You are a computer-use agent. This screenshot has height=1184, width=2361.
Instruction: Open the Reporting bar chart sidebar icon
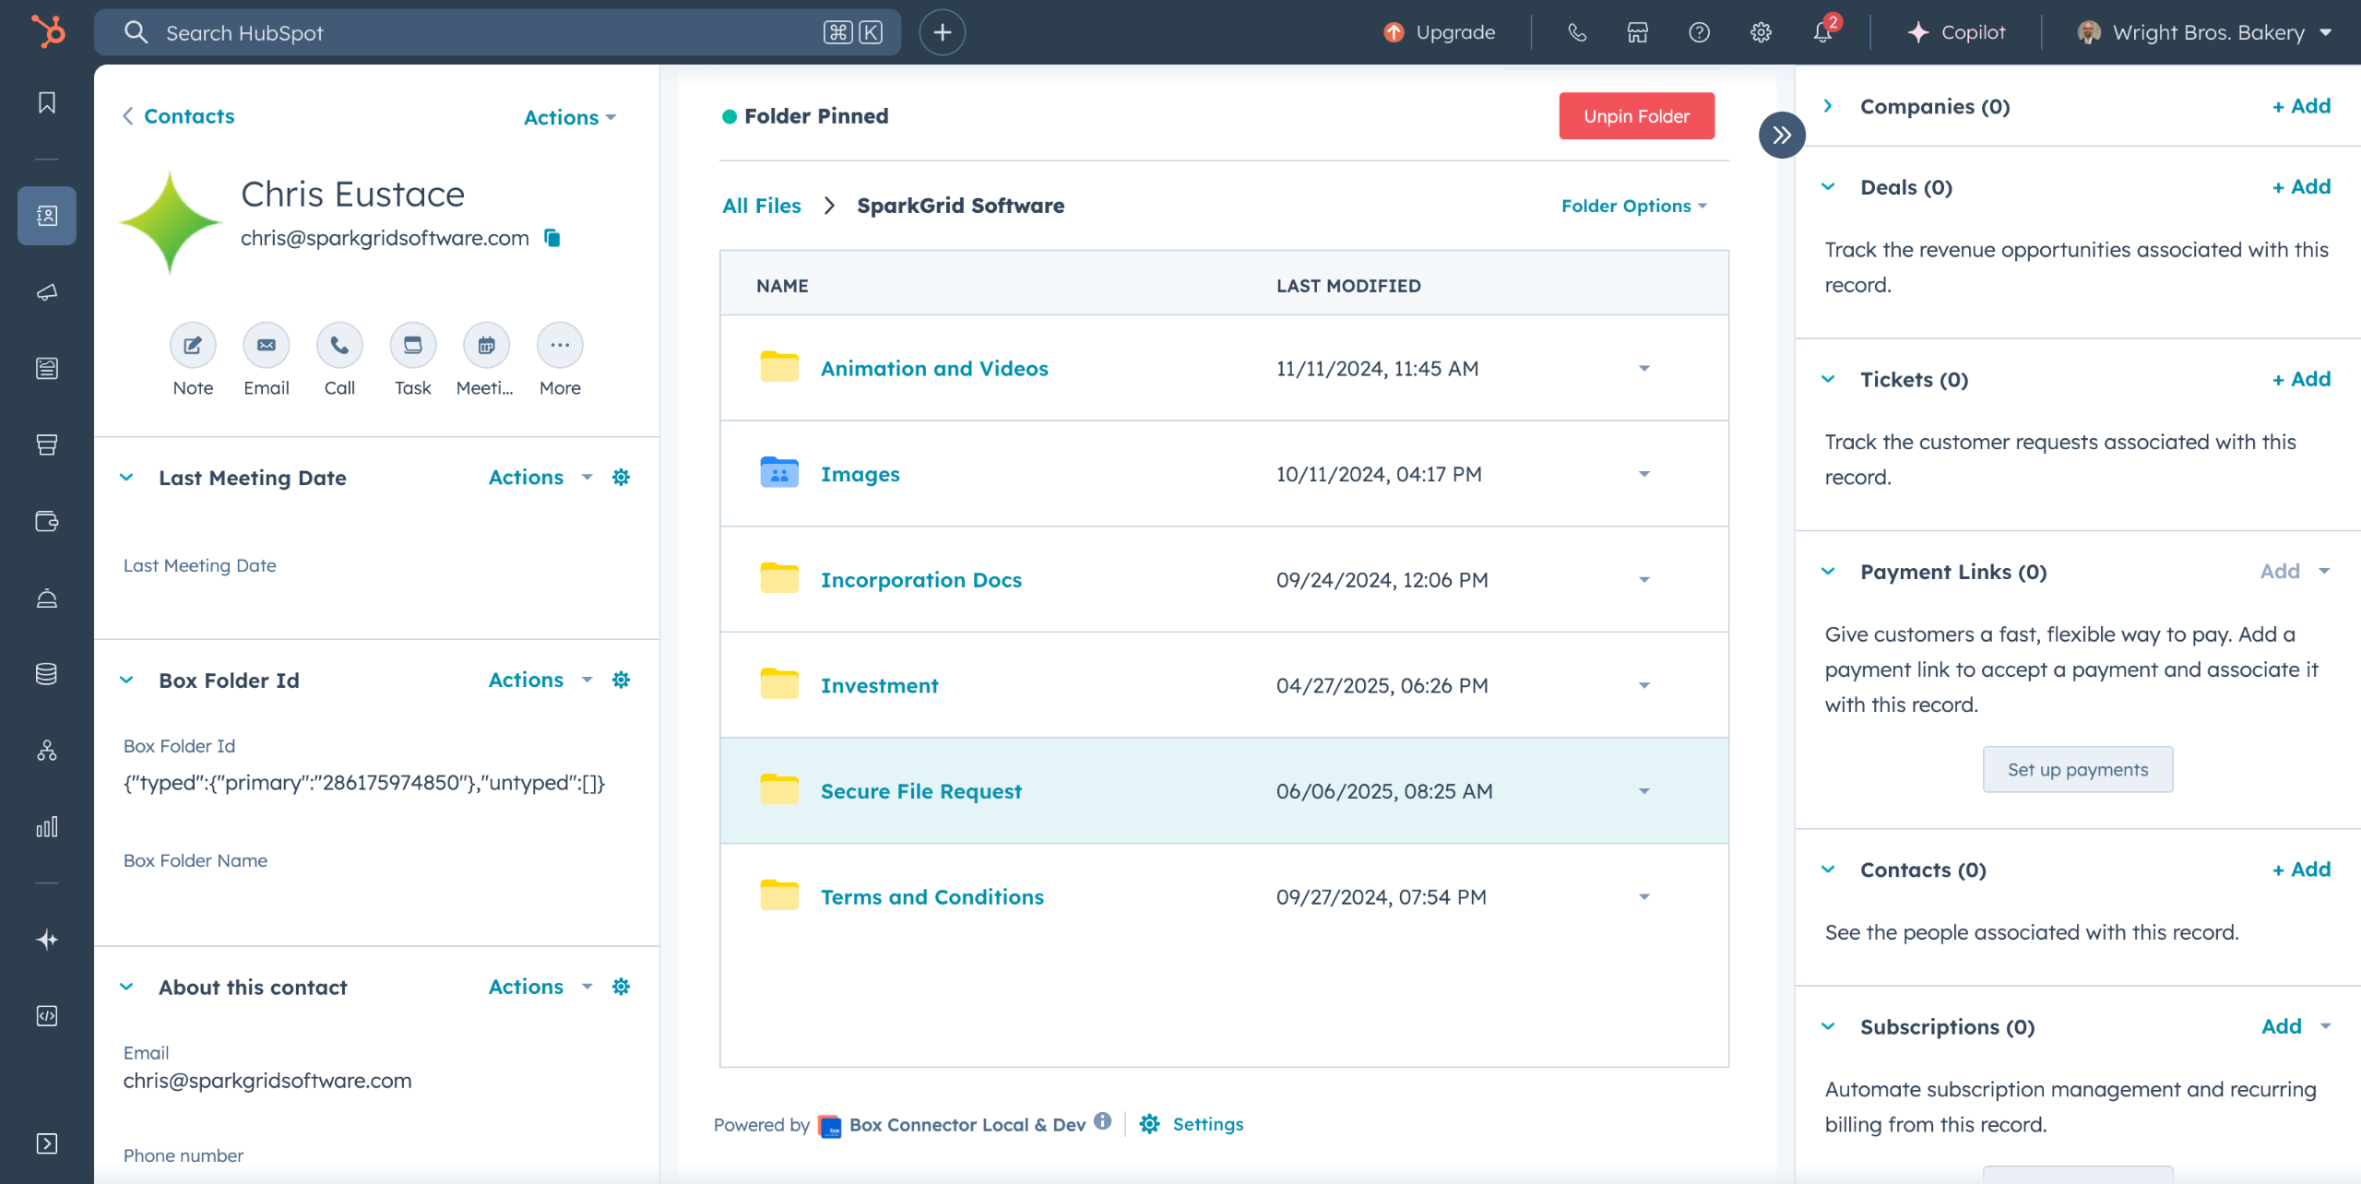click(x=47, y=826)
